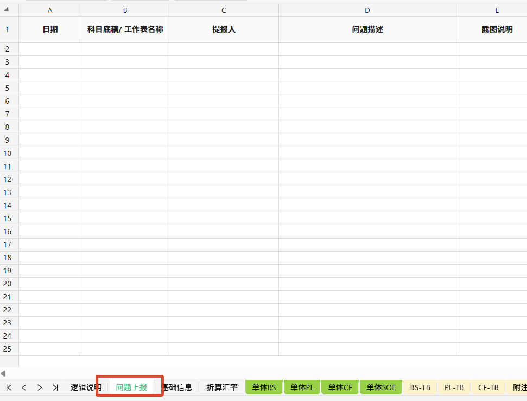The width and height of the screenshot is (527, 401).
Task: Click the select-all corner triangle
Action: tap(7, 9)
